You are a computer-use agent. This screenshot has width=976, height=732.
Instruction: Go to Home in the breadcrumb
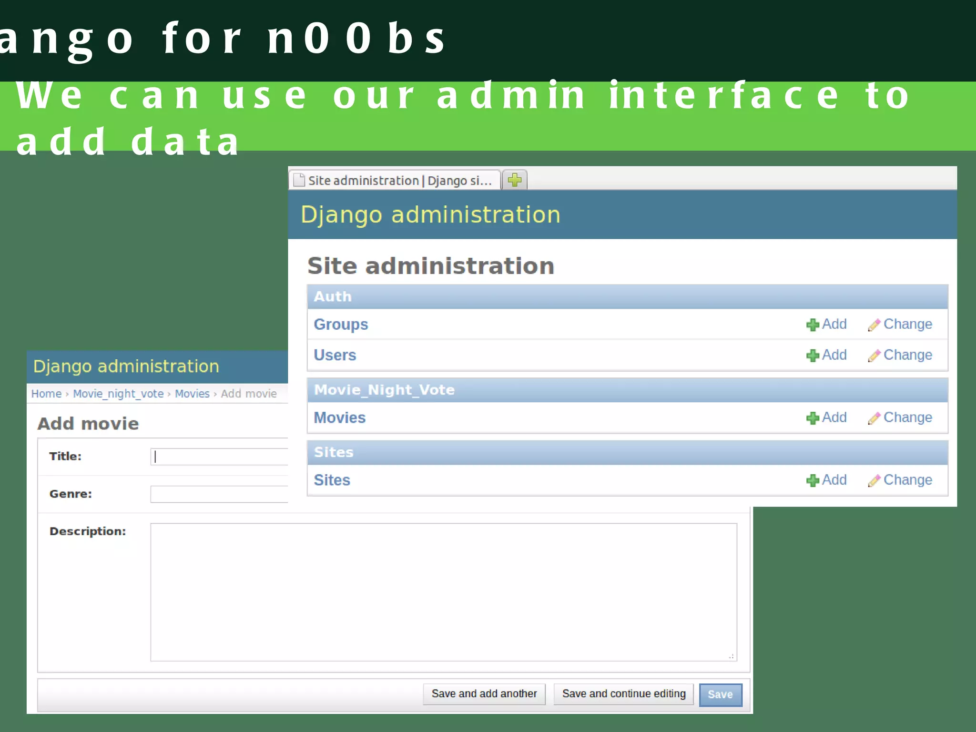(46, 394)
